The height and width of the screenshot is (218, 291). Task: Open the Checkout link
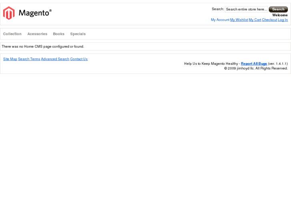(269, 20)
